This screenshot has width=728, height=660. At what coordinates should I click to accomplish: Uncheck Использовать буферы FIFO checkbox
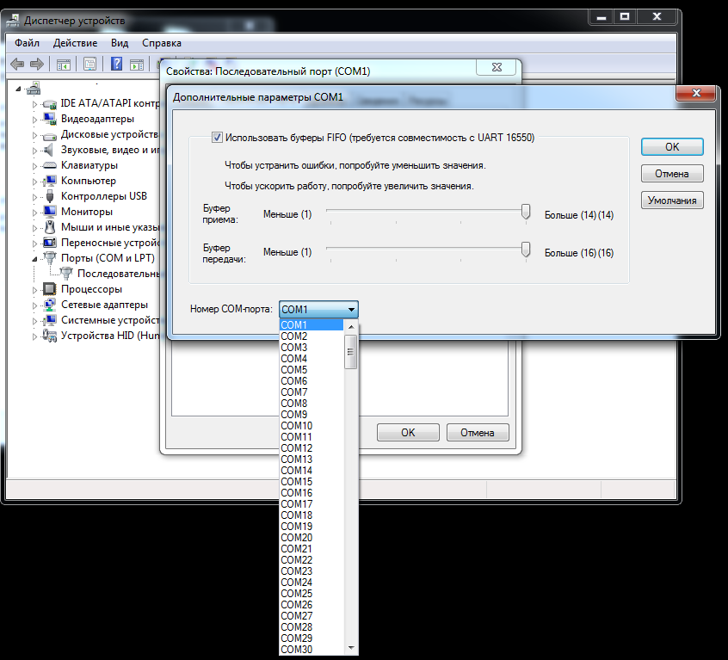click(217, 138)
